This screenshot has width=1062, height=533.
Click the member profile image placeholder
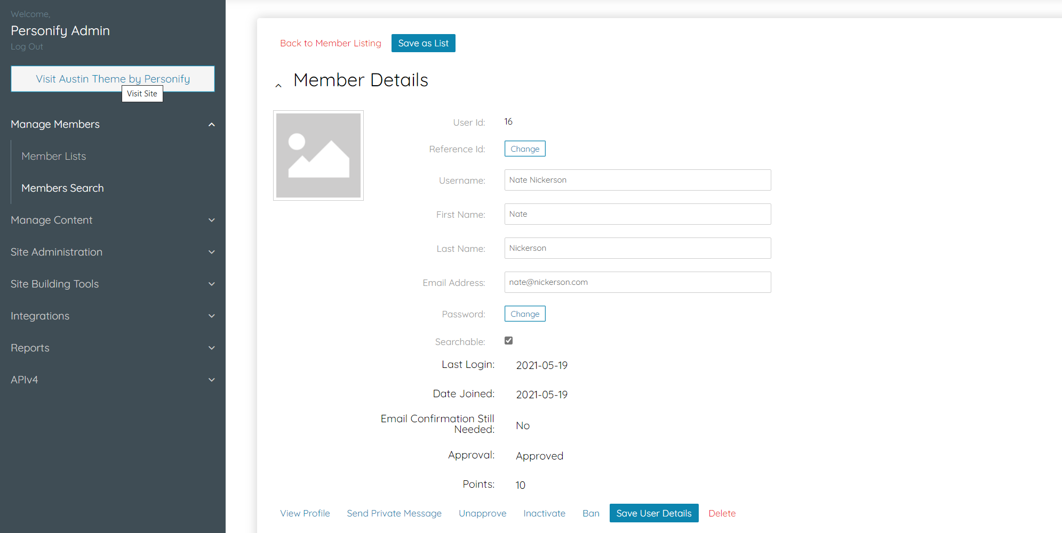[x=318, y=155]
